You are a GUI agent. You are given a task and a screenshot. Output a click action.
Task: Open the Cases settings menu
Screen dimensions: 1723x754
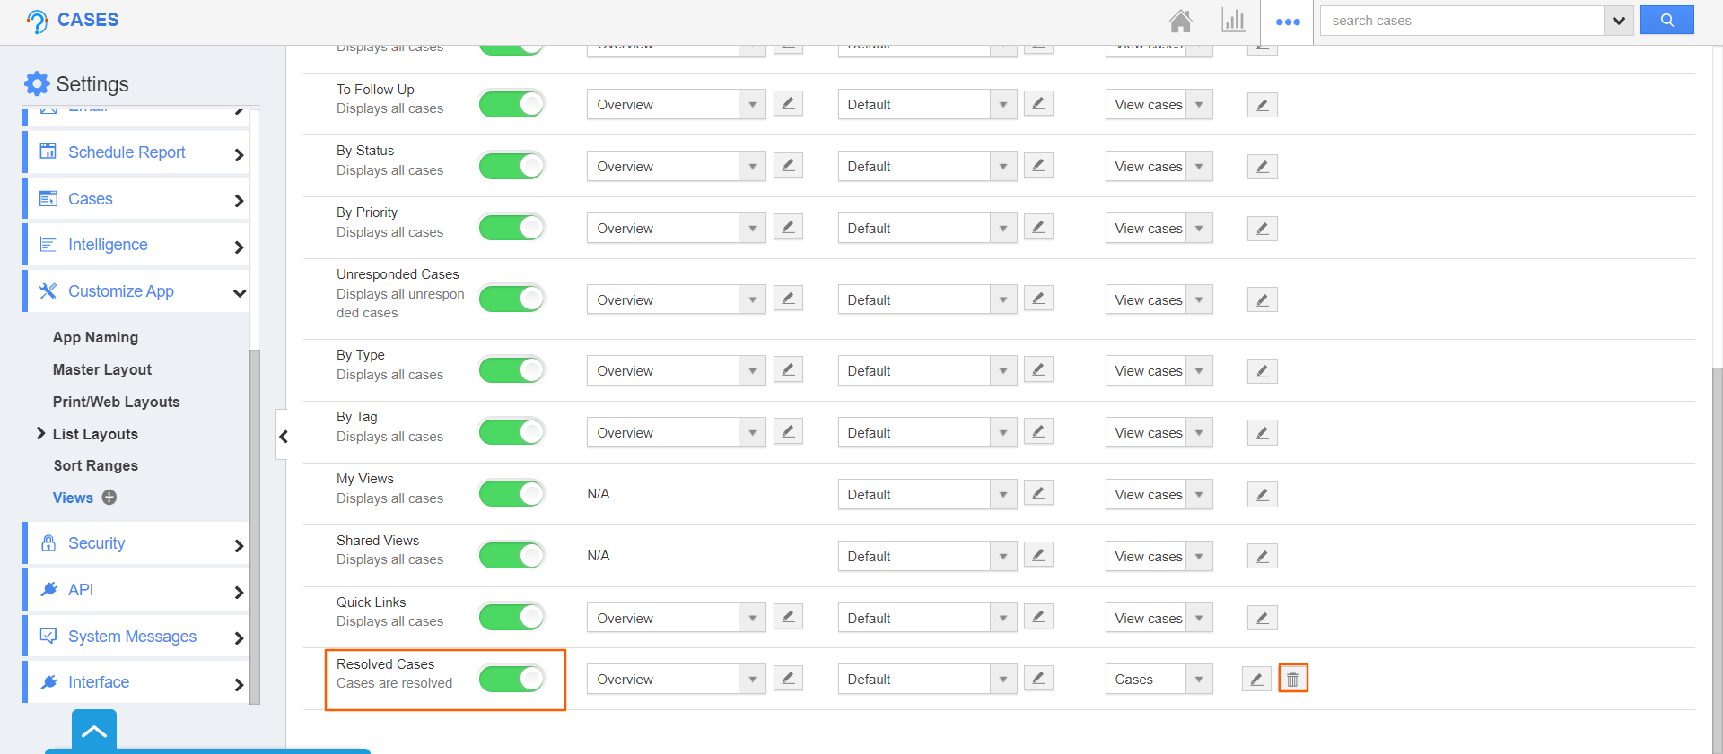point(137,199)
